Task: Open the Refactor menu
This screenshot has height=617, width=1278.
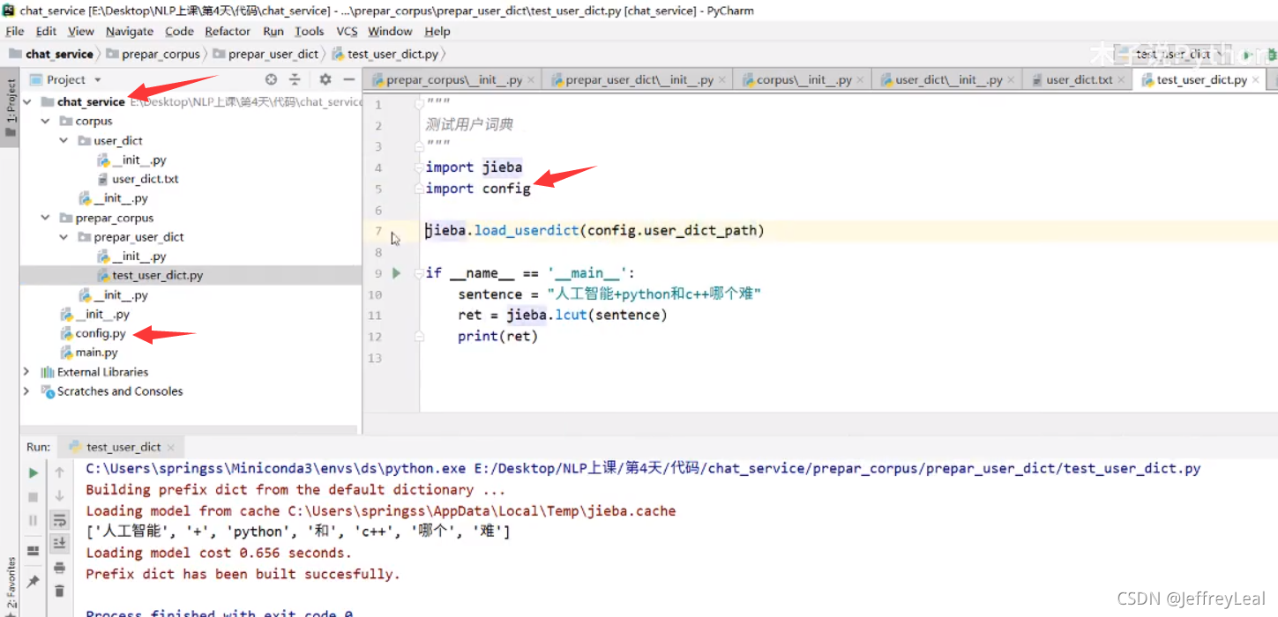Action: click(228, 31)
